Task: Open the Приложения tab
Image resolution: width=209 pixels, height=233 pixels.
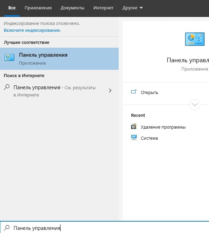Action: tap(38, 8)
